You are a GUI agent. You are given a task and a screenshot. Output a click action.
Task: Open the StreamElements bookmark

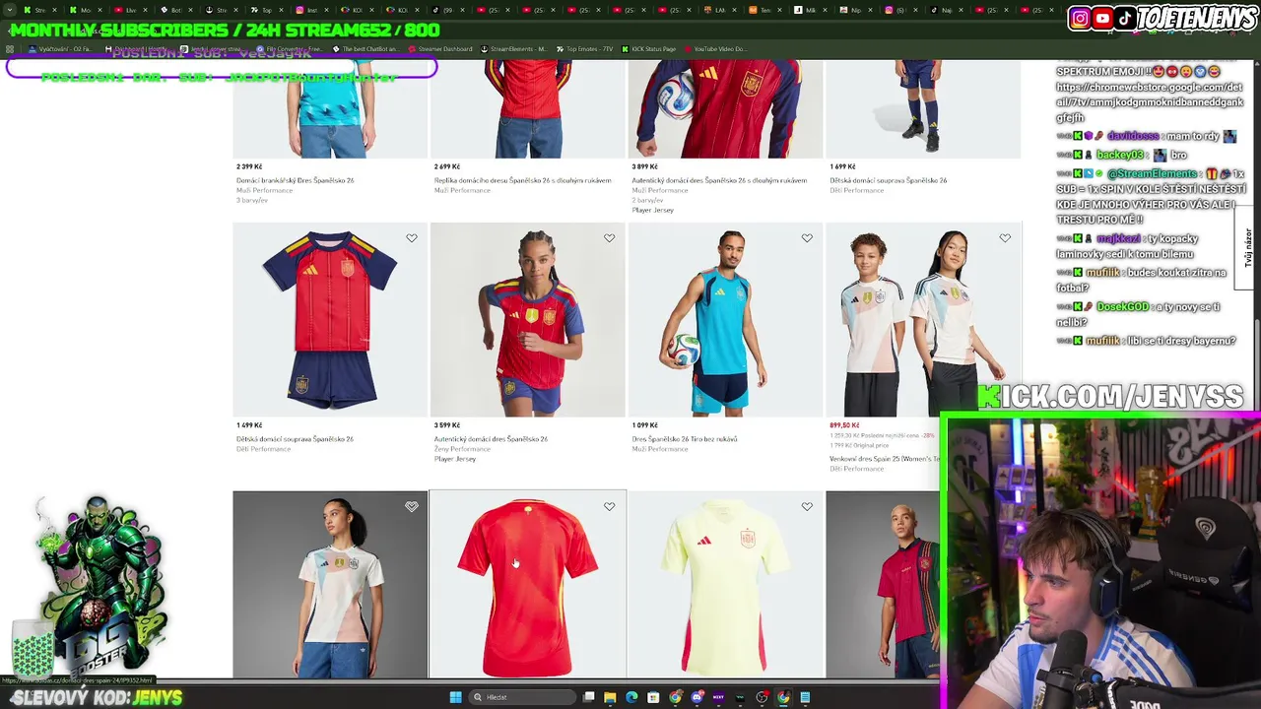pyautogui.click(x=512, y=48)
